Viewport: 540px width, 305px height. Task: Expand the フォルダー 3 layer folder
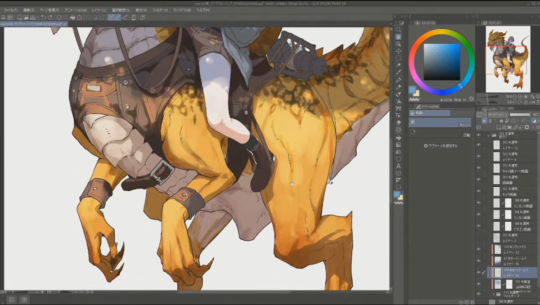[x=494, y=294]
